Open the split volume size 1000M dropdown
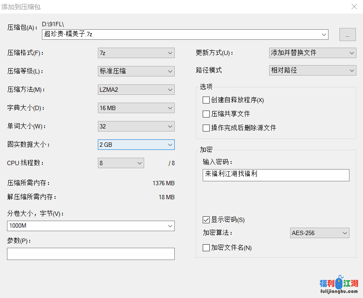363x298 pixels. click(90, 226)
